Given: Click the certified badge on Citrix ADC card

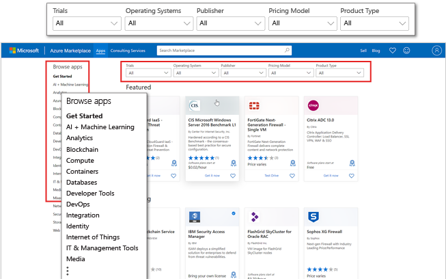Looking at the screenshot, I should click(352, 163).
